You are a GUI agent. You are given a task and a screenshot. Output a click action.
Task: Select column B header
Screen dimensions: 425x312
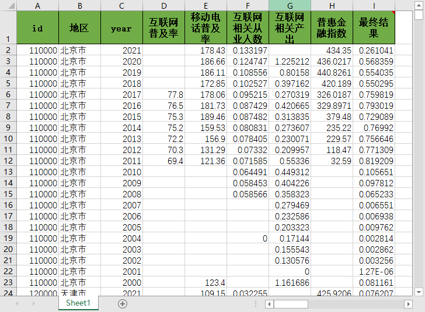pos(79,6)
